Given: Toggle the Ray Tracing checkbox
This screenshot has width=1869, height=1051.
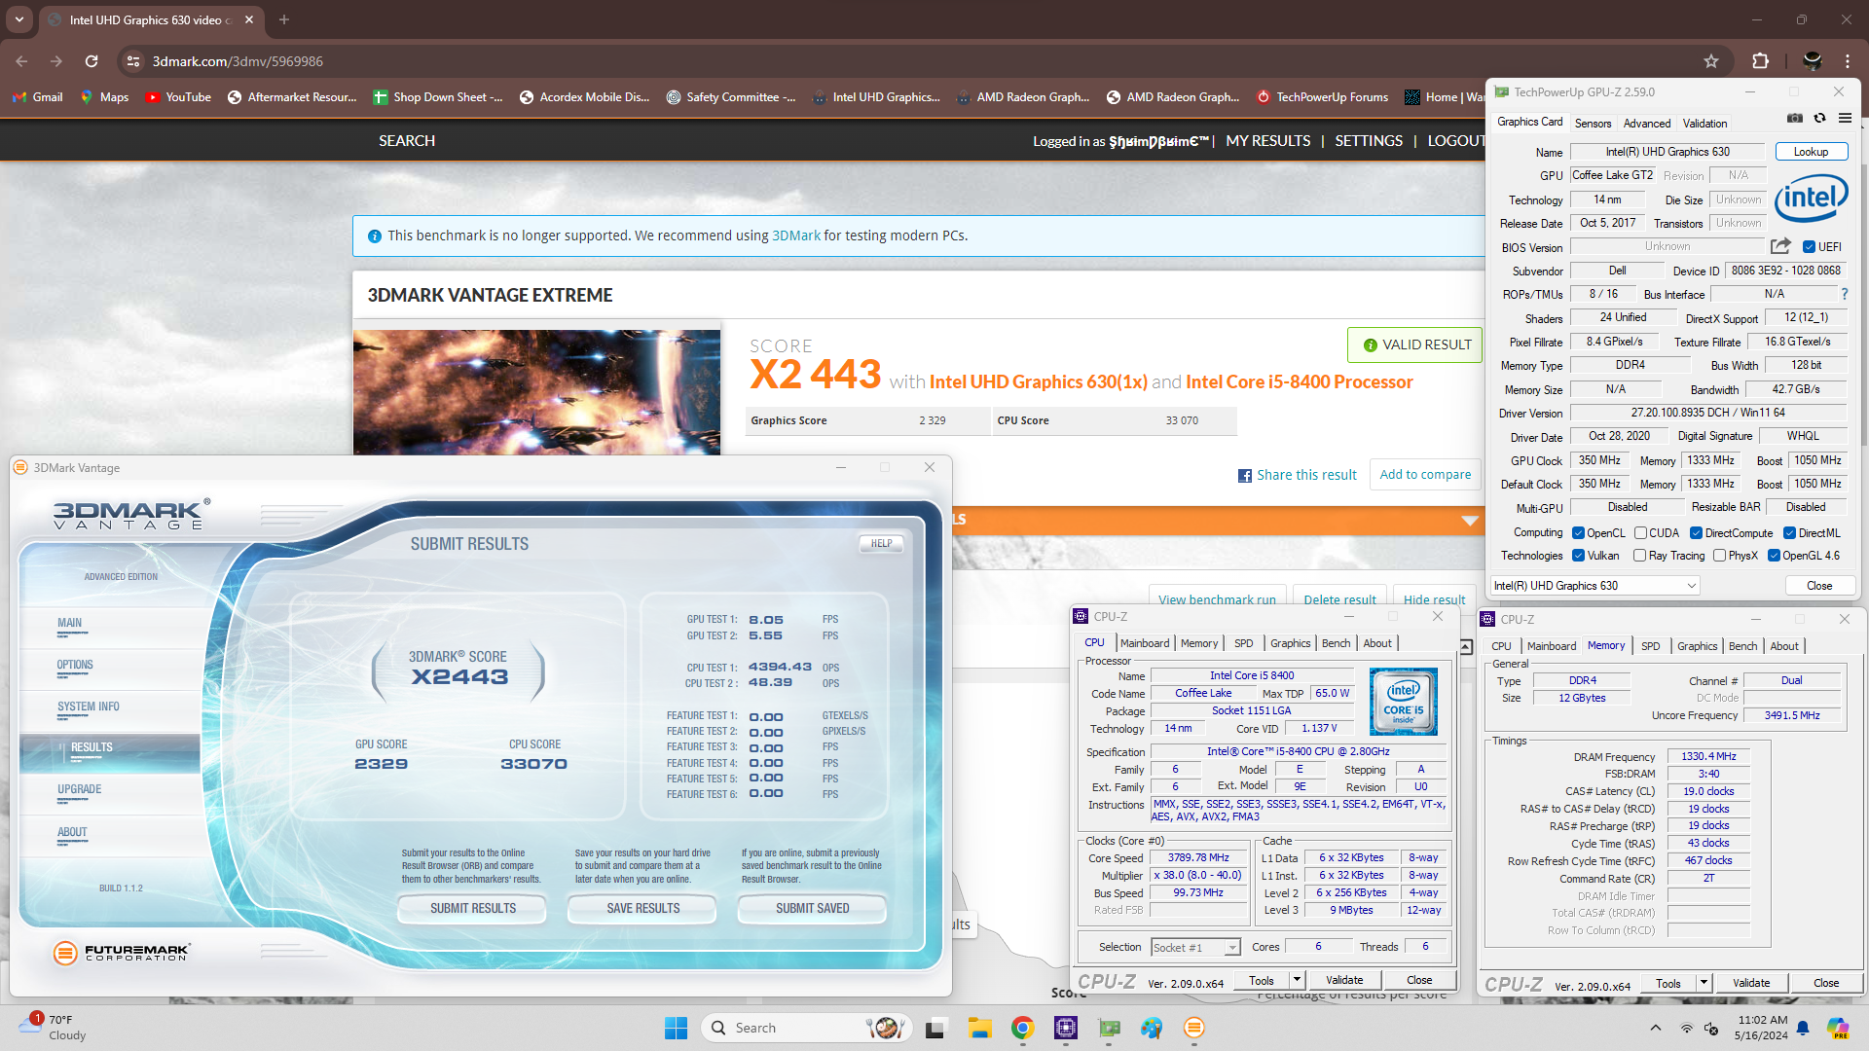Looking at the screenshot, I should click(x=1639, y=556).
